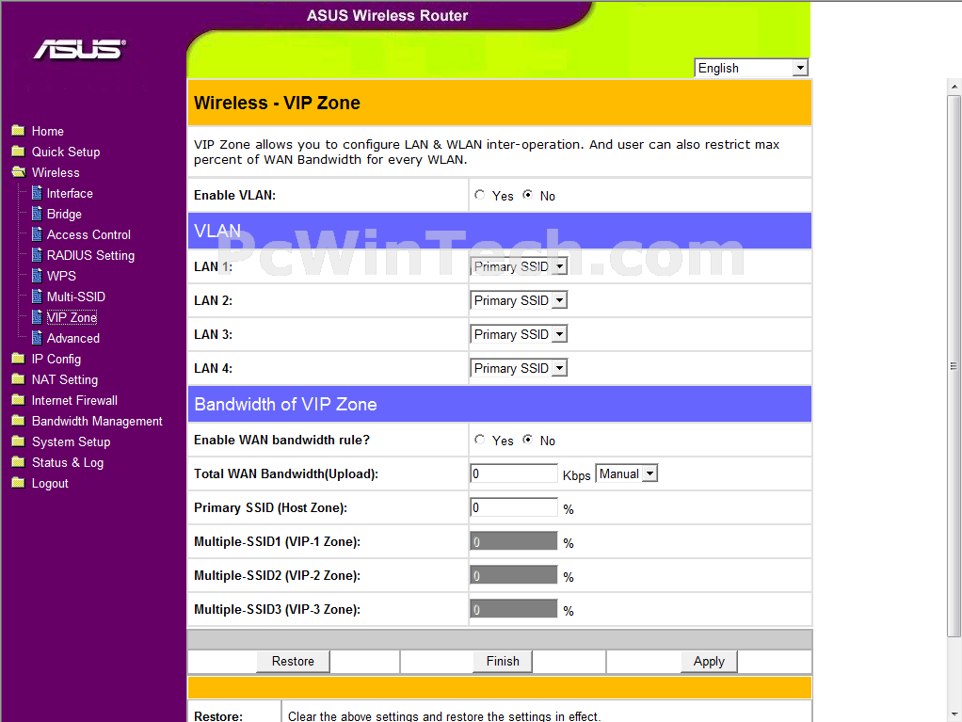Viewport: 962px width, 722px height.
Task: Click the Home folder icon
Action: tap(19, 131)
